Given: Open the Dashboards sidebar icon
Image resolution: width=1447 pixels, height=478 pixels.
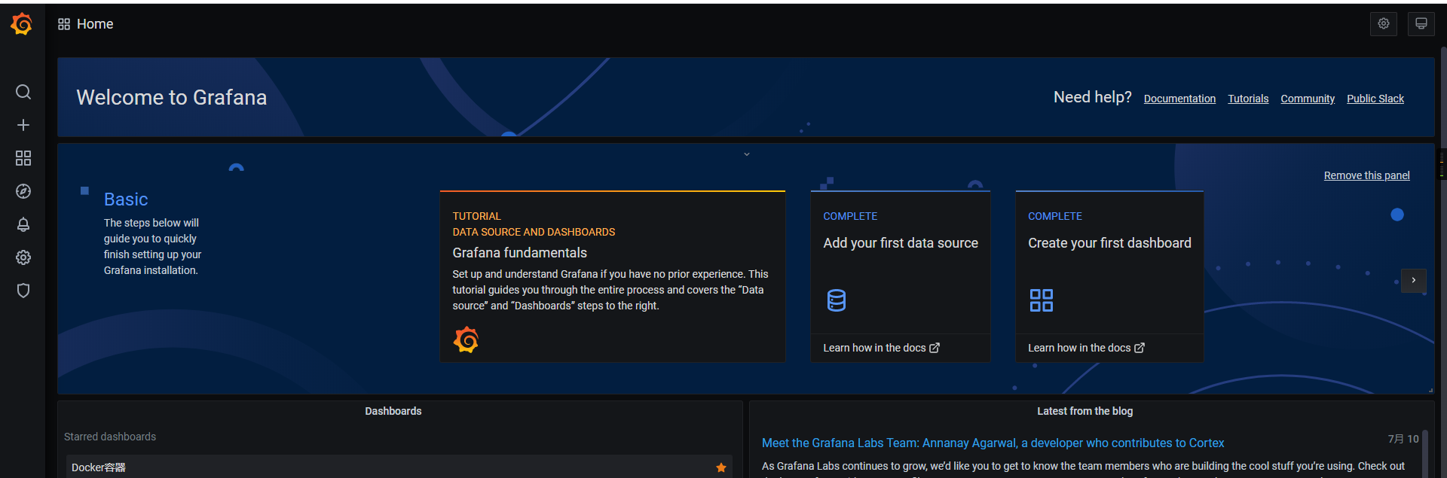Looking at the screenshot, I should point(23,158).
